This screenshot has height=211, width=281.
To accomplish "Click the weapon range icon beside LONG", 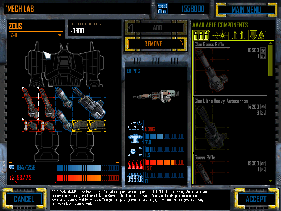I will click(x=135, y=126).
